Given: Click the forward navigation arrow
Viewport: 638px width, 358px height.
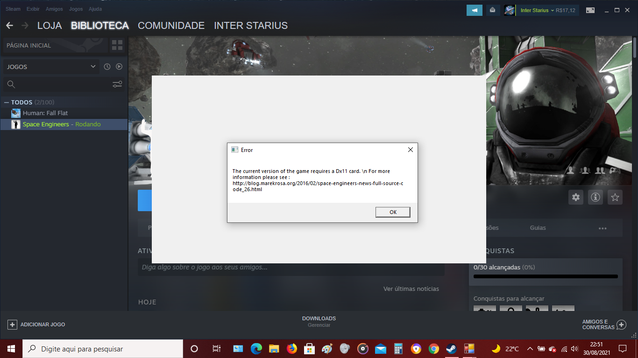Looking at the screenshot, I should 25,26.
